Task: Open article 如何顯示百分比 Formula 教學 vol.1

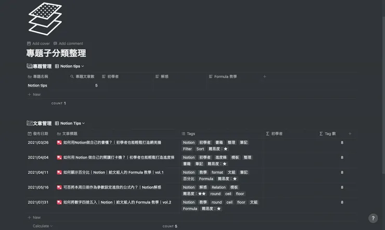Action: pos(113,172)
